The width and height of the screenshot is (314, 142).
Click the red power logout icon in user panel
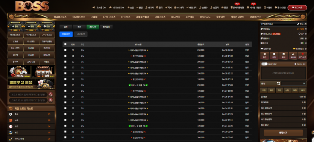point(302,54)
